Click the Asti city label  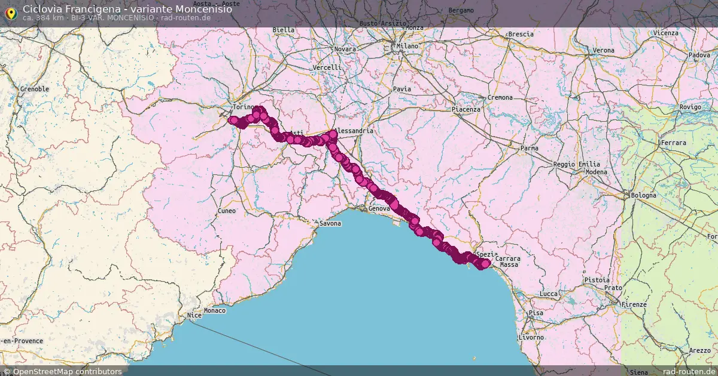297,133
